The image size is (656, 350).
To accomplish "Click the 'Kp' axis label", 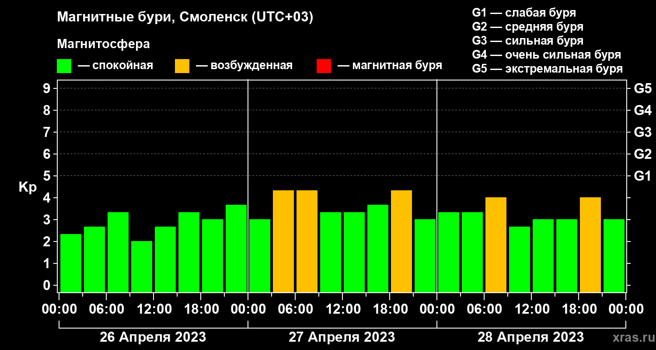I will (28, 187).
